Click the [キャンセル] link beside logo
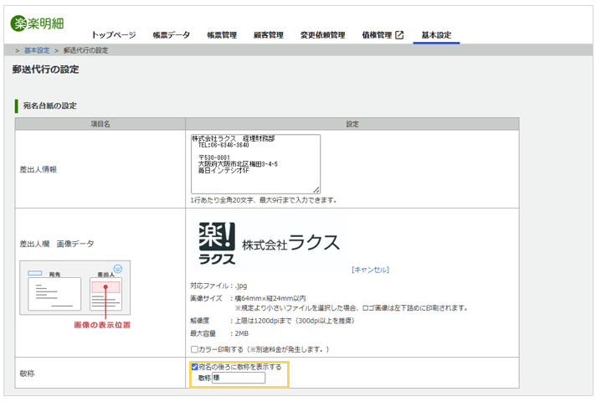This screenshot has height=402, width=596. coord(370,270)
